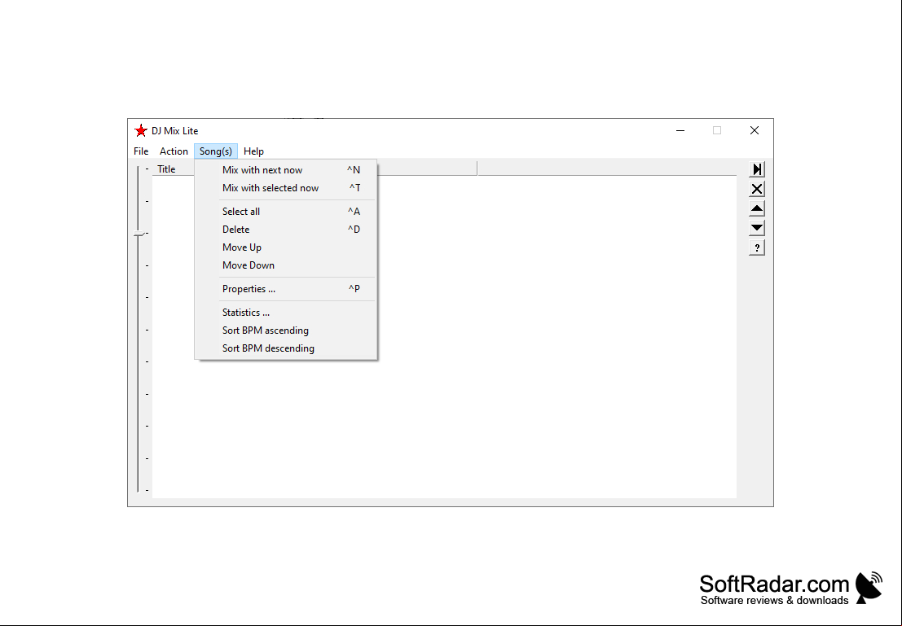Click the X delete song icon
Image resolution: width=902 pixels, height=626 pixels.
pyautogui.click(x=757, y=189)
